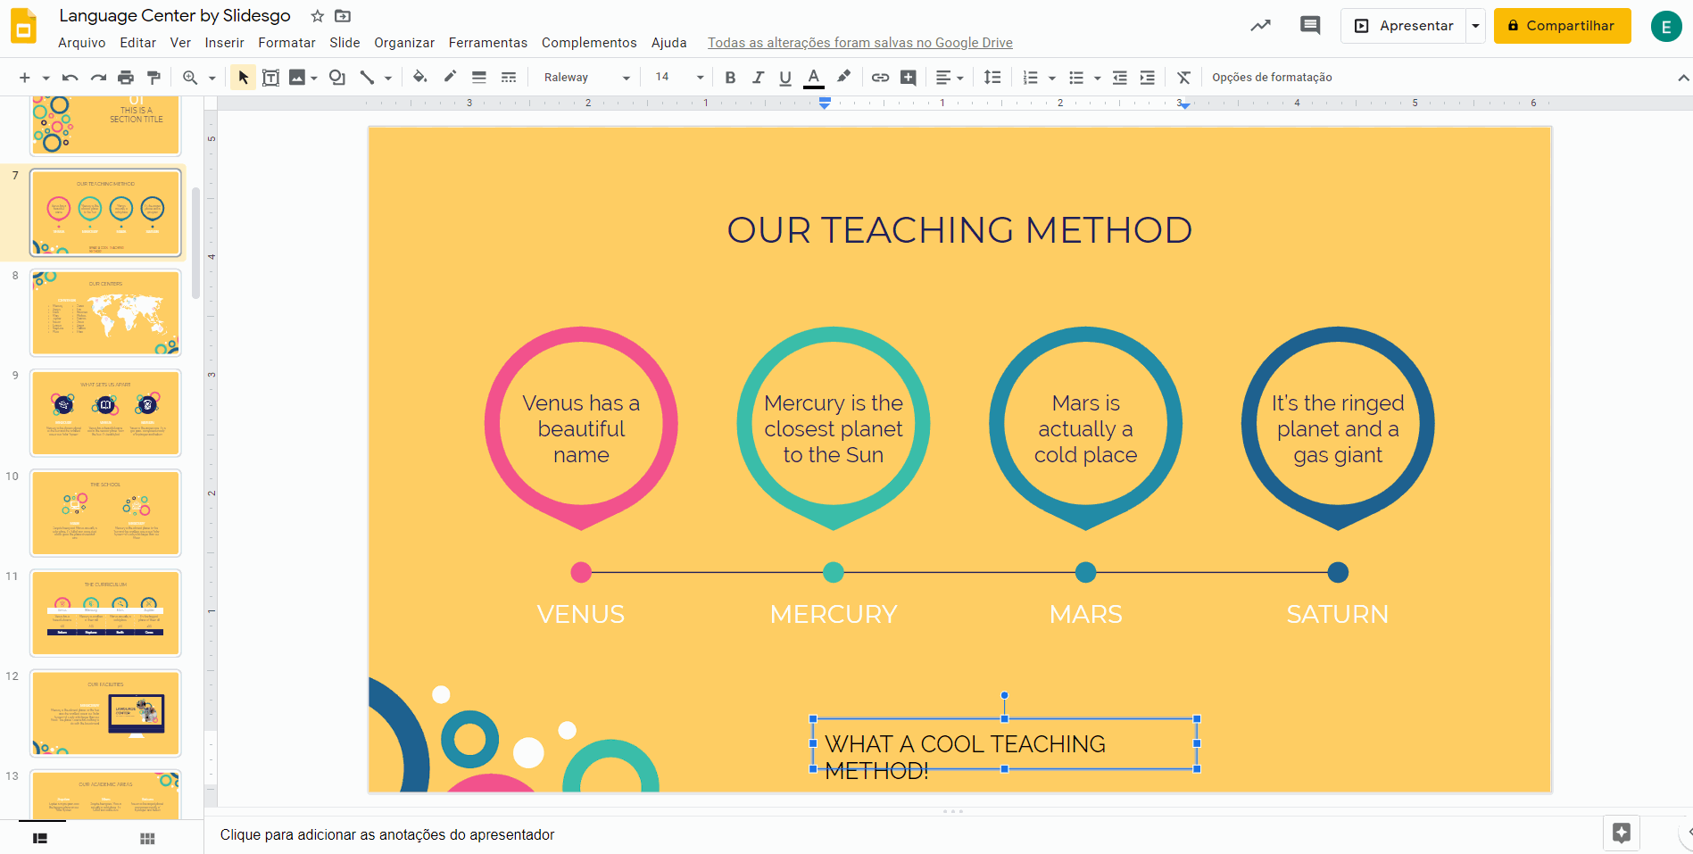Image resolution: width=1693 pixels, height=854 pixels.
Task: Open the Ferramentas menu
Action: (x=487, y=43)
